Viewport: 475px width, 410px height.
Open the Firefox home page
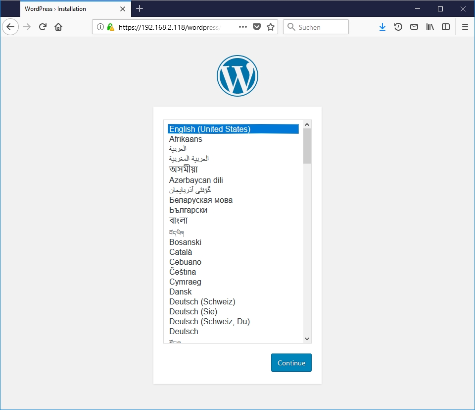click(58, 27)
